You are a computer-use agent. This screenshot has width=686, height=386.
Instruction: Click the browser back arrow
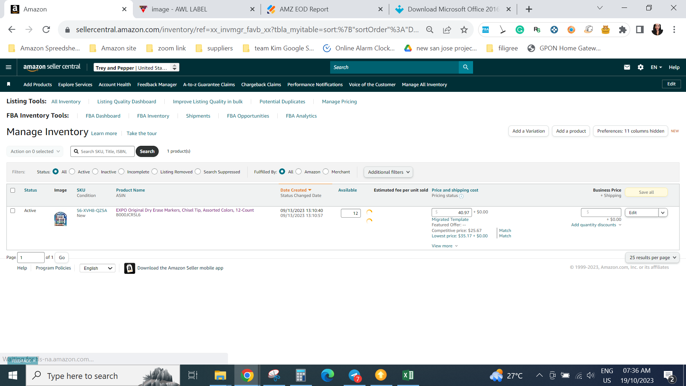(x=12, y=30)
